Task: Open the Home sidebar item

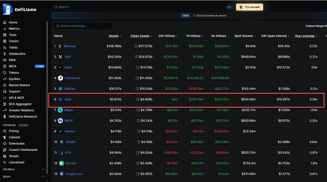Action: [13, 22]
